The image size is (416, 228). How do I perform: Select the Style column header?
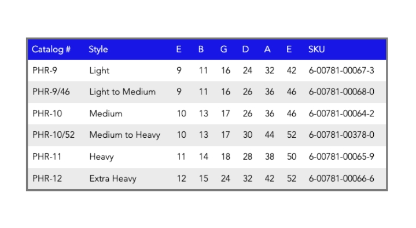click(x=98, y=50)
